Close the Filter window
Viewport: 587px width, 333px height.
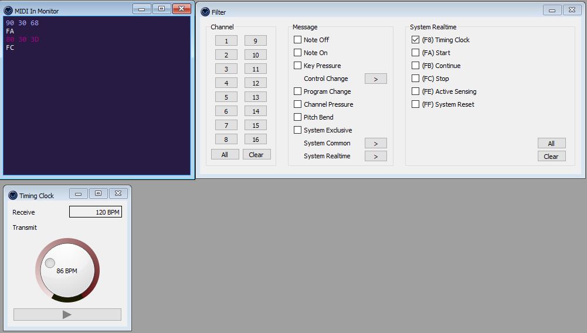pos(572,11)
